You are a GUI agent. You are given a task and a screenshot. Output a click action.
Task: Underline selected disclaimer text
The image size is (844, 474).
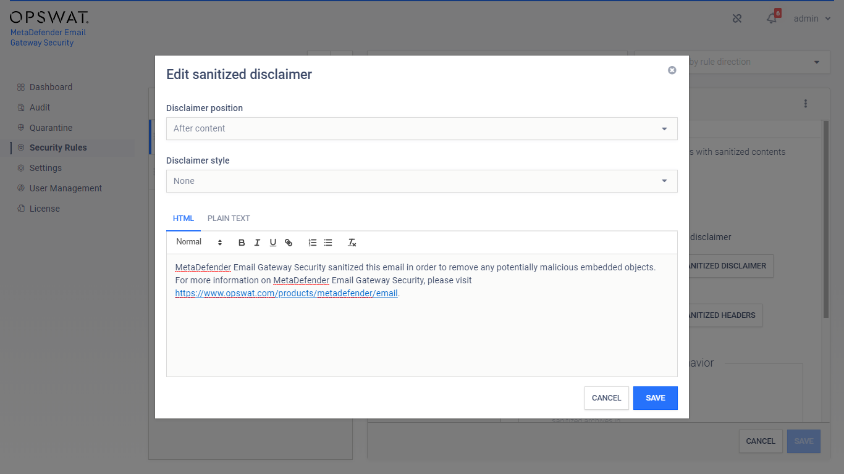pyautogui.click(x=272, y=243)
